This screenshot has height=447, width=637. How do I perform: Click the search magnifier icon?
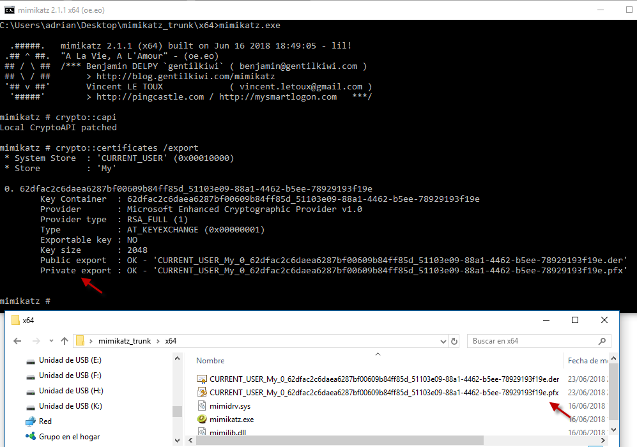click(602, 342)
